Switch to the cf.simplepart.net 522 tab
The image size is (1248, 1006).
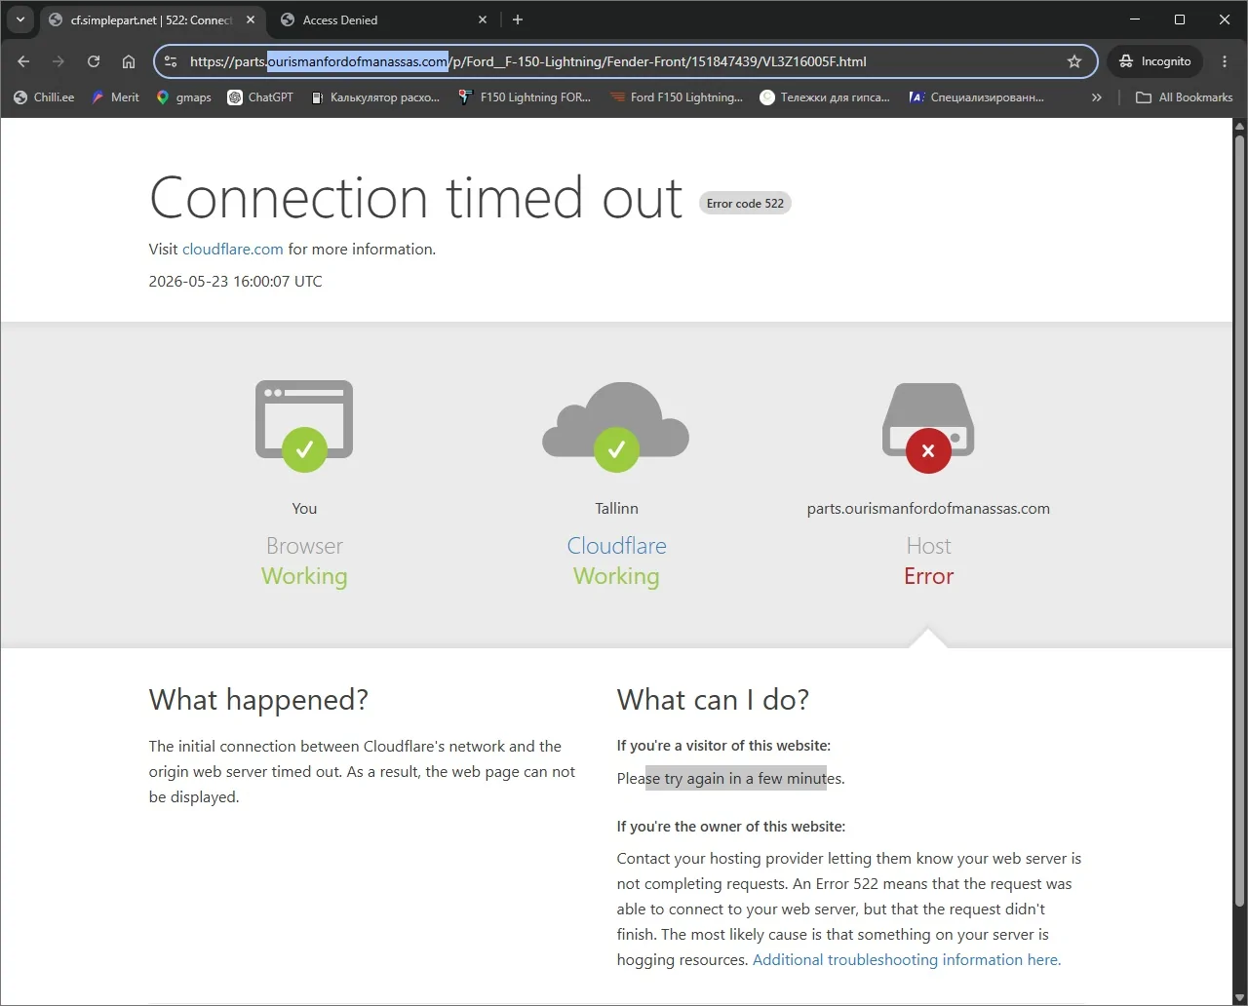tap(151, 19)
